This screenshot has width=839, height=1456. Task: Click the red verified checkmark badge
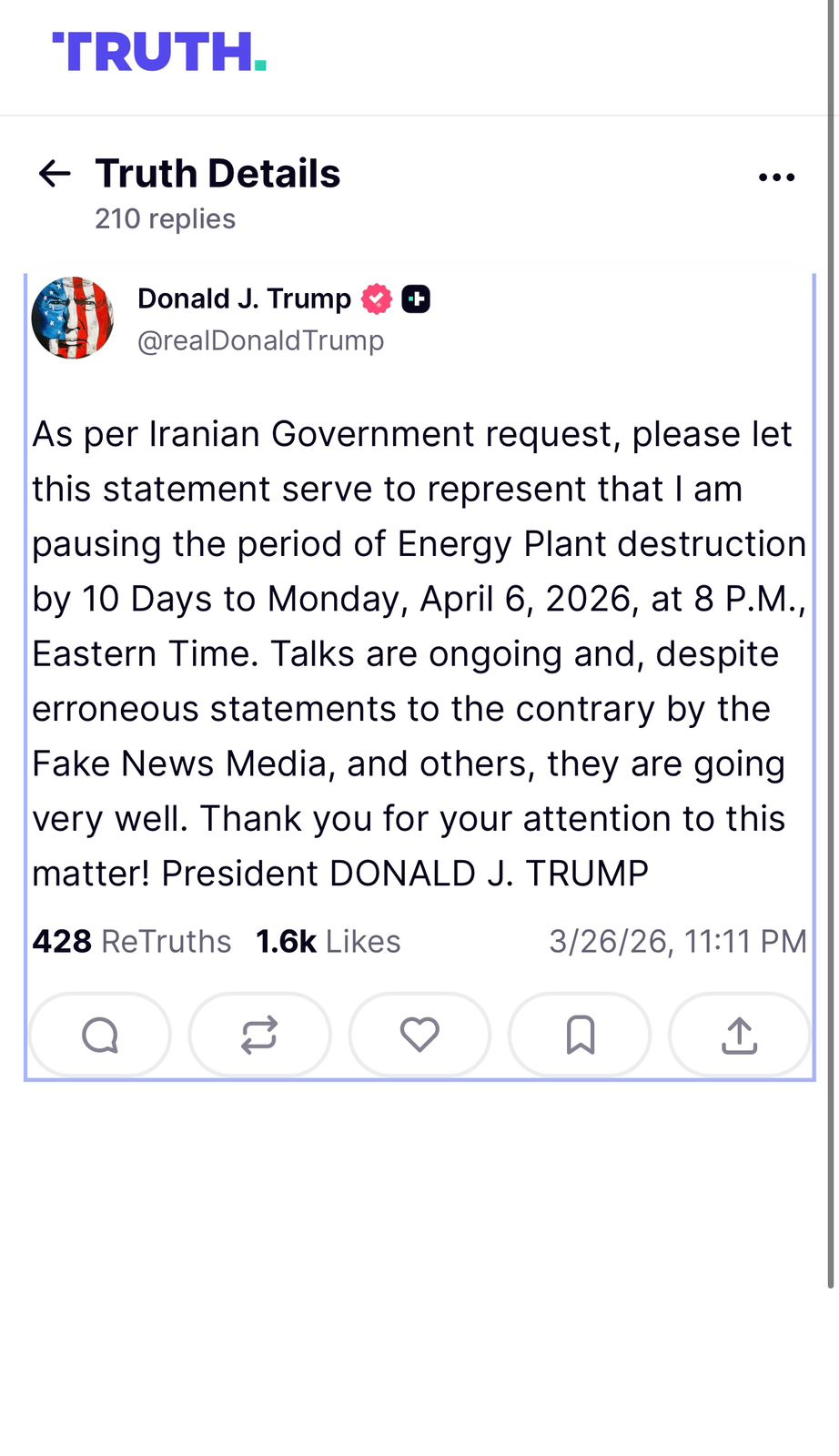(x=377, y=298)
